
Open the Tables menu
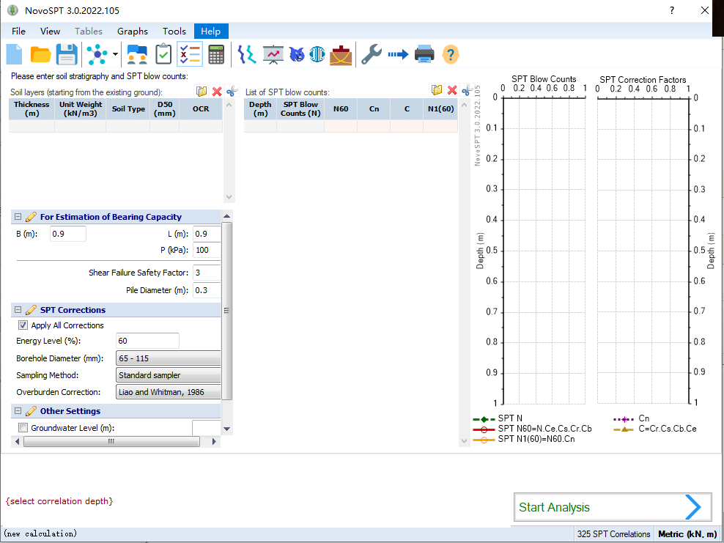89,31
